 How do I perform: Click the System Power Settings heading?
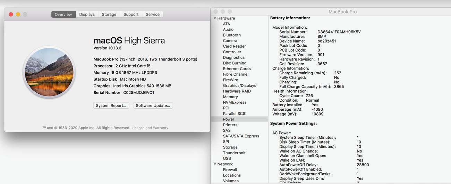[293, 123]
